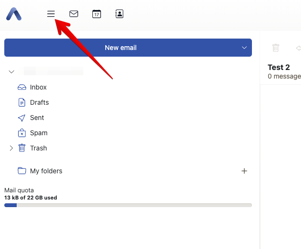Select the Trash folder
This screenshot has width=301, height=249.
click(38, 148)
